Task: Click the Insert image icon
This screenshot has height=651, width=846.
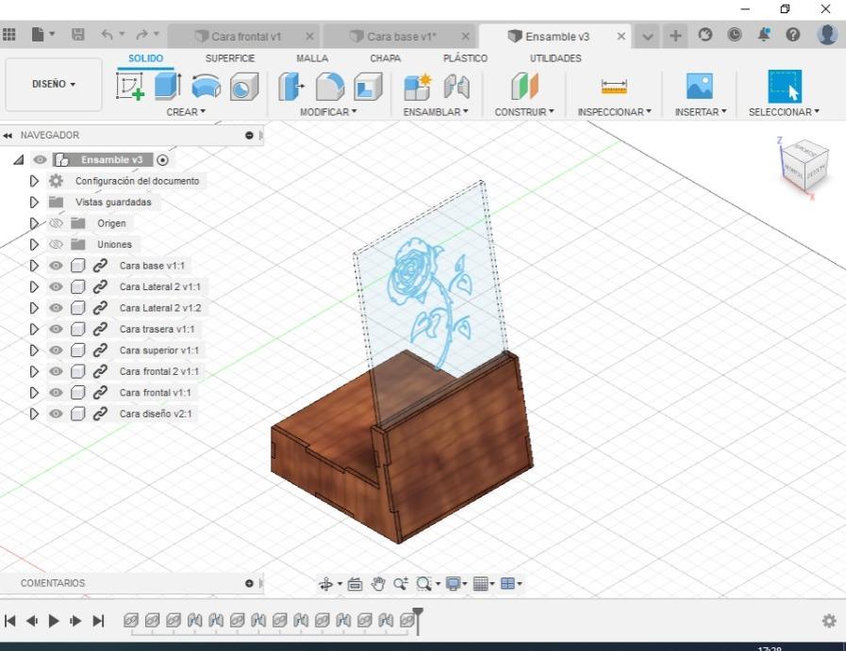Action: click(x=700, y=87)
